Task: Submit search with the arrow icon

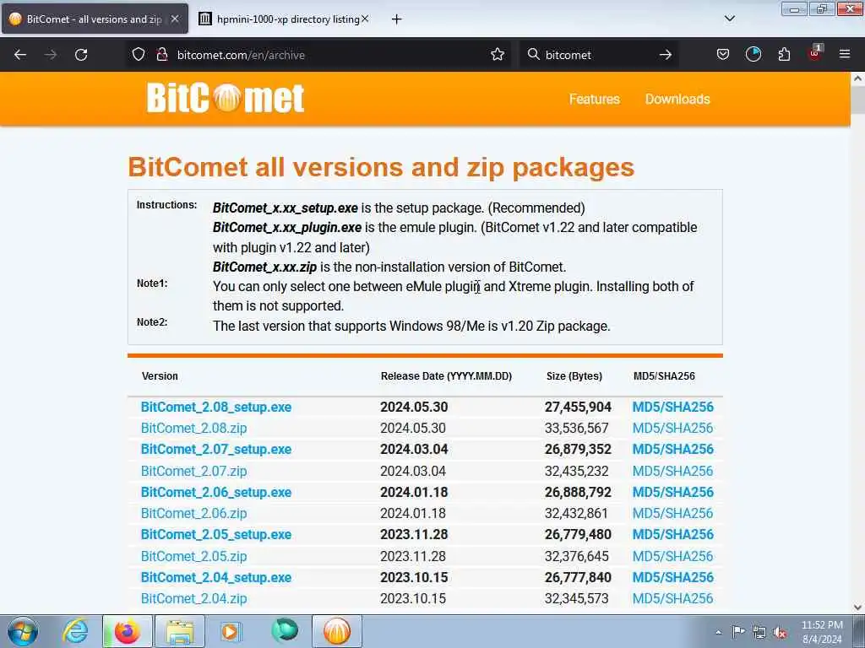Action: (x=666, y=55)
